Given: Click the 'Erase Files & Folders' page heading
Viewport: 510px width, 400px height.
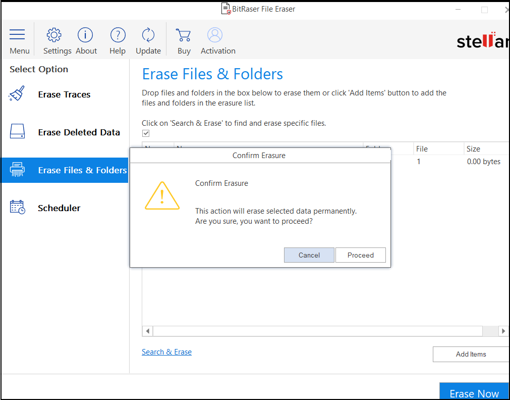Looking at the screenshot, I should tap(212, 74).
